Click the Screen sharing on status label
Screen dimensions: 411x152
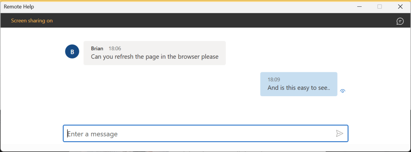(x=32, y=21)
